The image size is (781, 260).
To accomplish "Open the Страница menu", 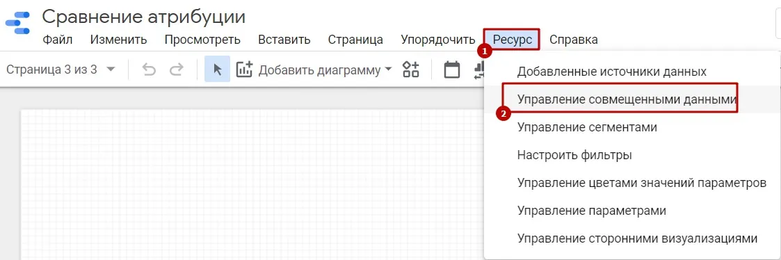I will [x=355, y=40].
